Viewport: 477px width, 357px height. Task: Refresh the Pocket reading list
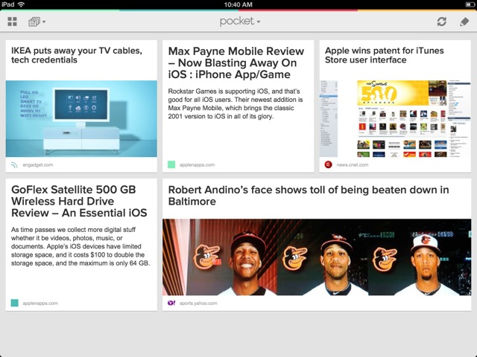click(x=442, y=22)
